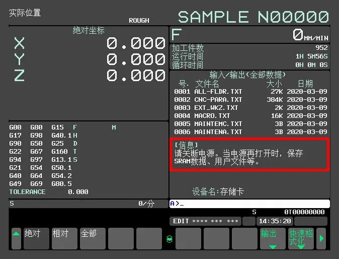Select file 0005 MAINTEMC.TXT

click(250, 123)
